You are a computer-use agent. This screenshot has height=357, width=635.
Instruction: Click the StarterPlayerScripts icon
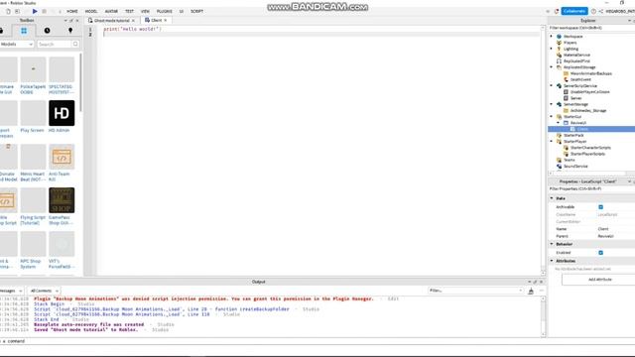point(567,154)
